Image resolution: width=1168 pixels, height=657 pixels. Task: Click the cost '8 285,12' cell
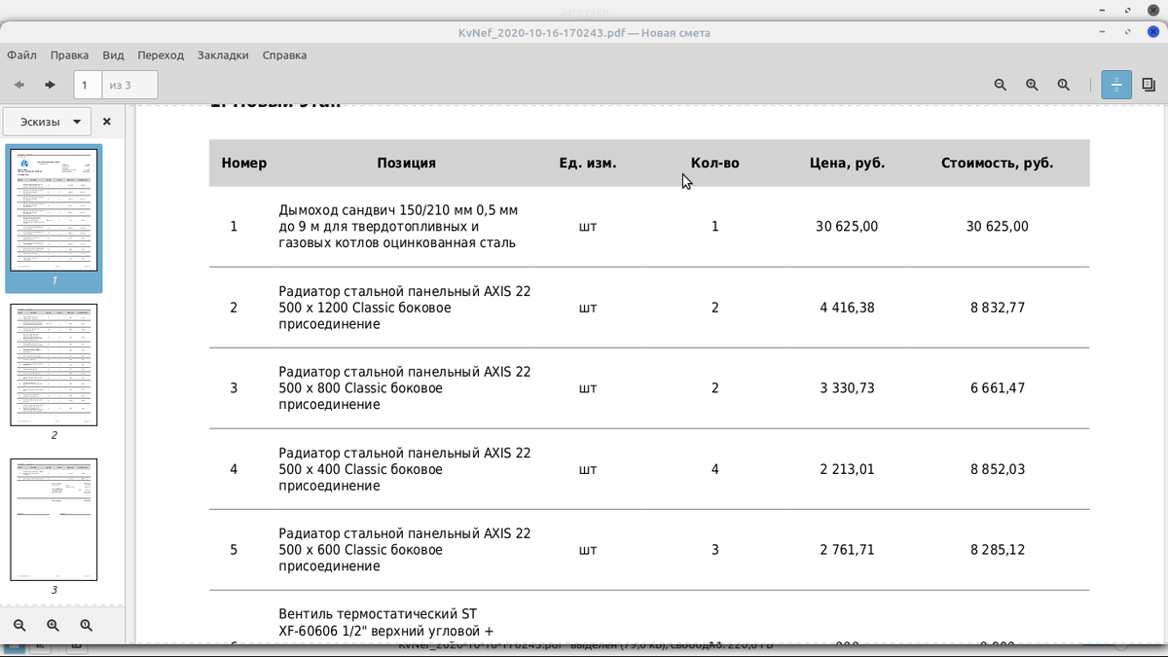click(998, 550)
